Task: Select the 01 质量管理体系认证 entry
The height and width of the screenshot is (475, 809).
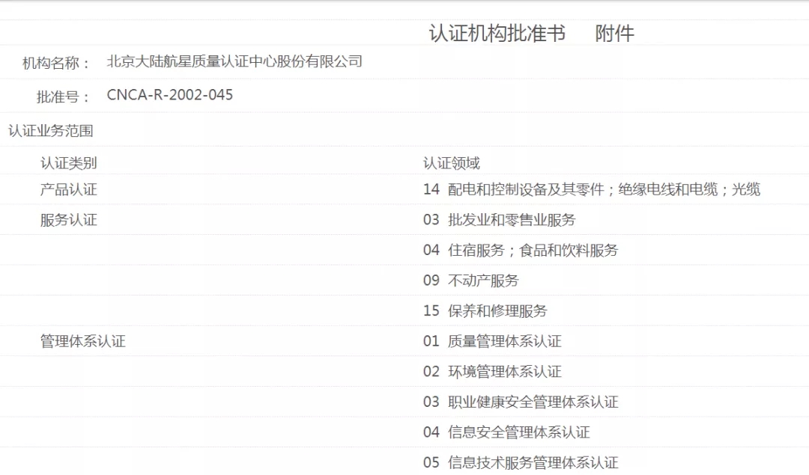Action: 491,341
